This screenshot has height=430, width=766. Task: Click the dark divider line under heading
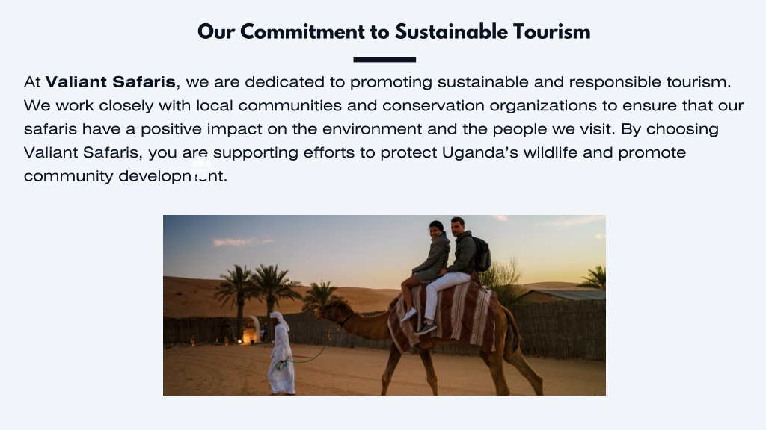tap(384, 60)
